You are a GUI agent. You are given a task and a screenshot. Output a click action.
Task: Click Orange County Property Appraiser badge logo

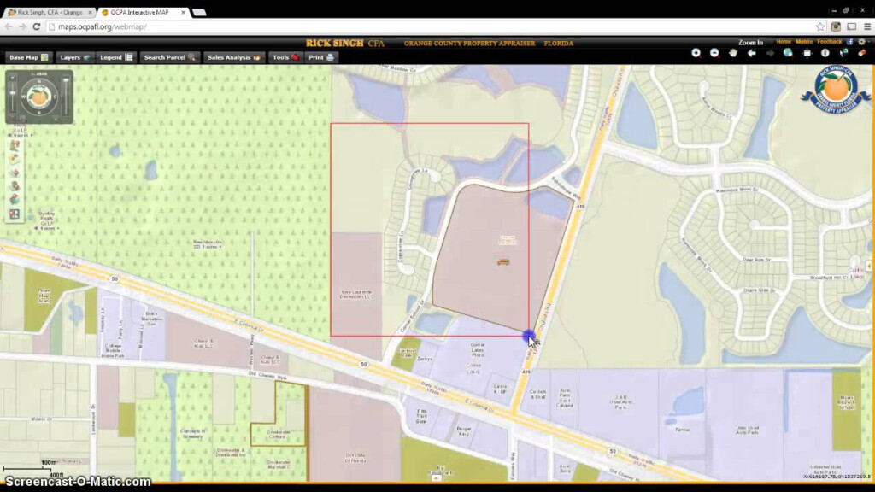click(x=836, y=90)
